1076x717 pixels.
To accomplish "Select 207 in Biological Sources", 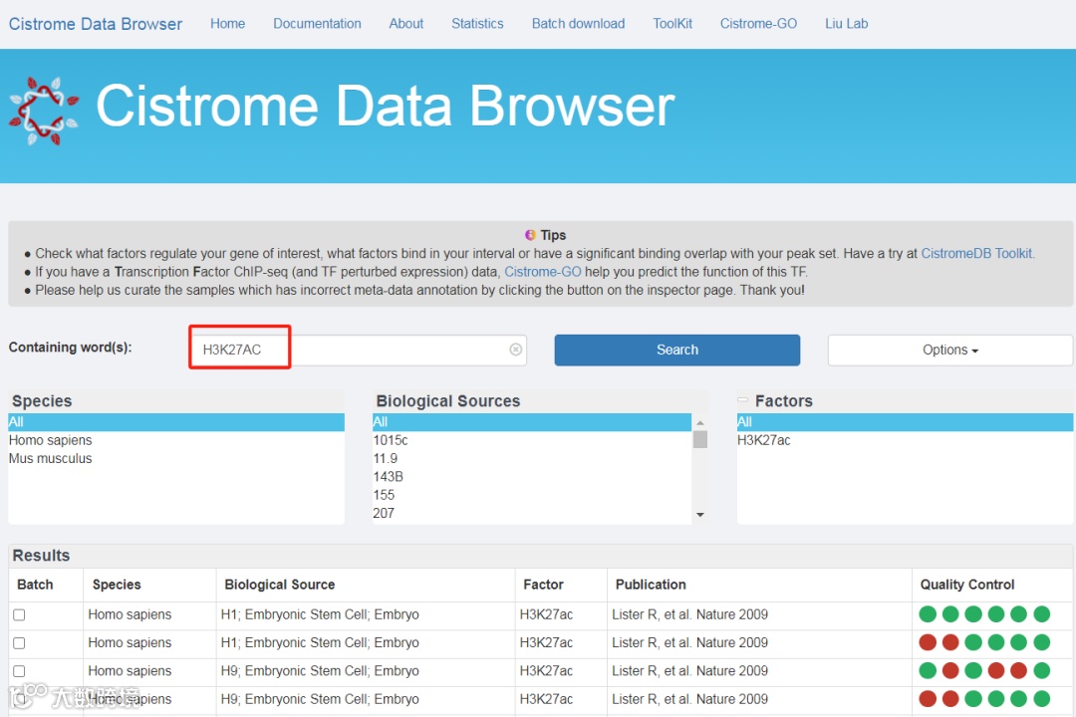I will pos(532,513).
